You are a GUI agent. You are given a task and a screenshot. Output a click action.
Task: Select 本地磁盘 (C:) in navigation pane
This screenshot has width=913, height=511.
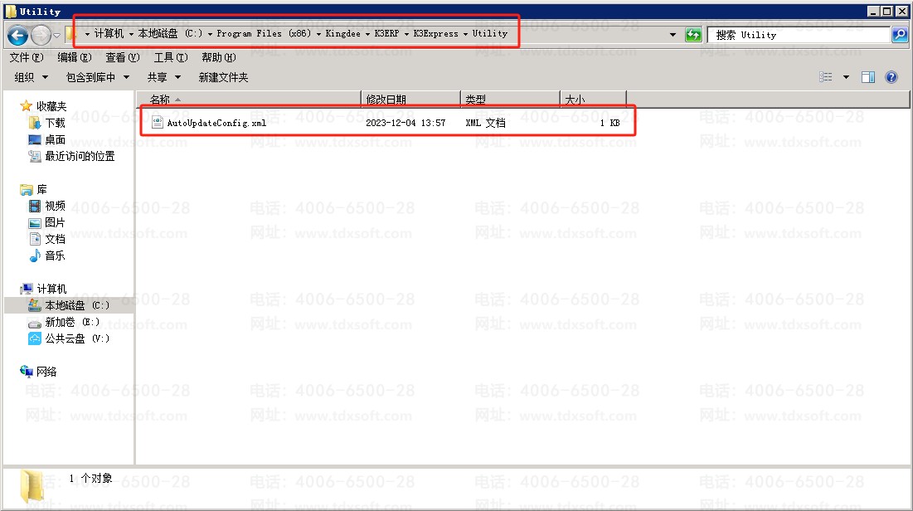pyautogui.click(x=76, y=305)
